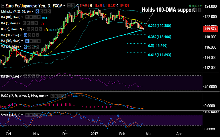
Task: Click the 119.574 current price label
Action: (x=211, y=29)
